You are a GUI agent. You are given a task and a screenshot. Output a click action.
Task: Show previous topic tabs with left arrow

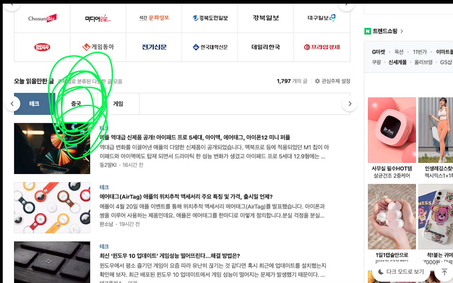pos(12,104)
